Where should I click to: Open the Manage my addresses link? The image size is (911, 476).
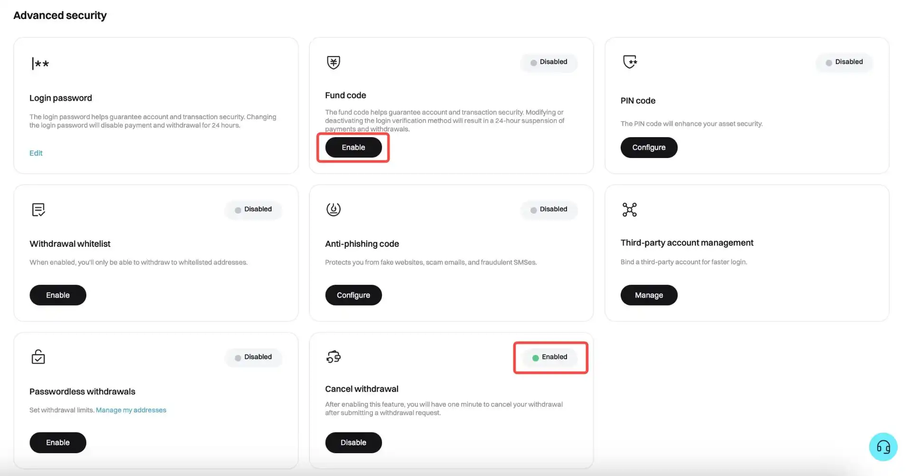coord(131,410)
